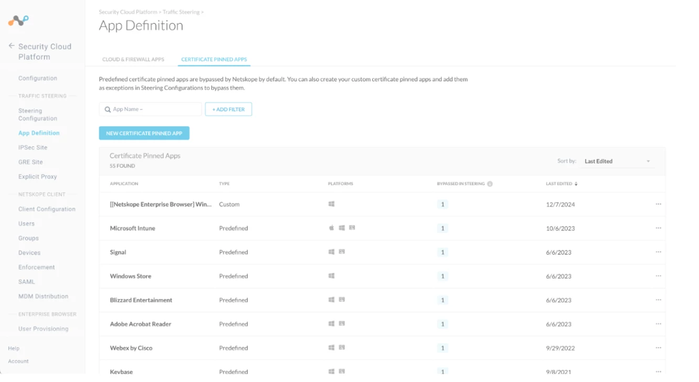The image size is (699, 382).
Task: Open three-dot menu for Windows Store row
Action: 658,276
